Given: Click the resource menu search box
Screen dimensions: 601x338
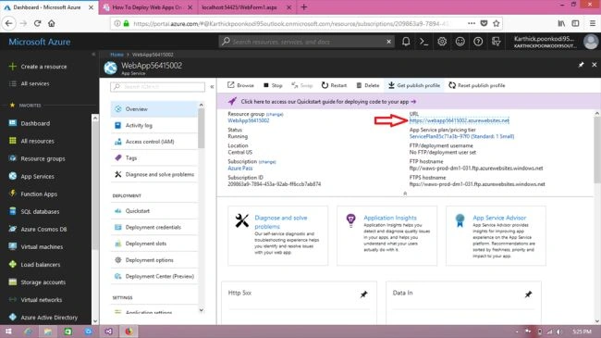Looking at the screenshot, I should coord(157,87).
